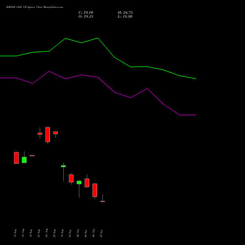245x245 pixels.
Task: Click the '25 Aug' date label
Action: 54,233
